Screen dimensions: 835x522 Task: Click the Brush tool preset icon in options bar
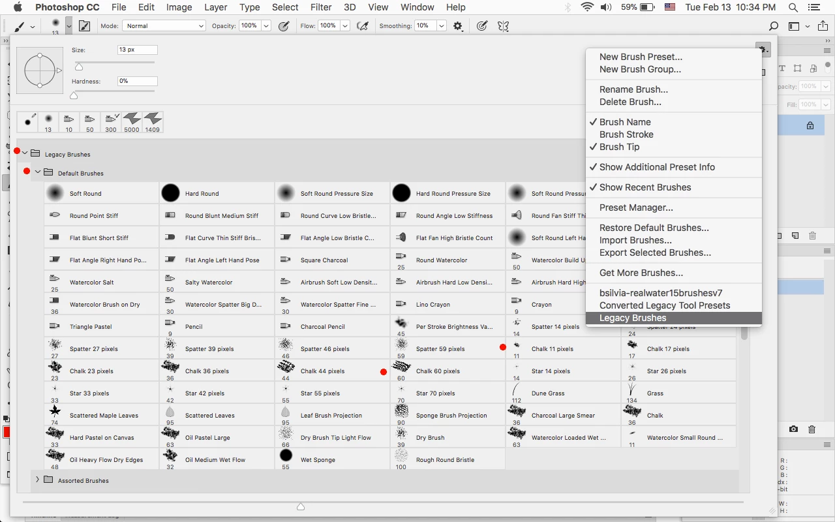point(20,26)
